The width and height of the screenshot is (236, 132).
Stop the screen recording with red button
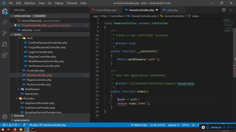pyautogui.click(x=203, y=127)
